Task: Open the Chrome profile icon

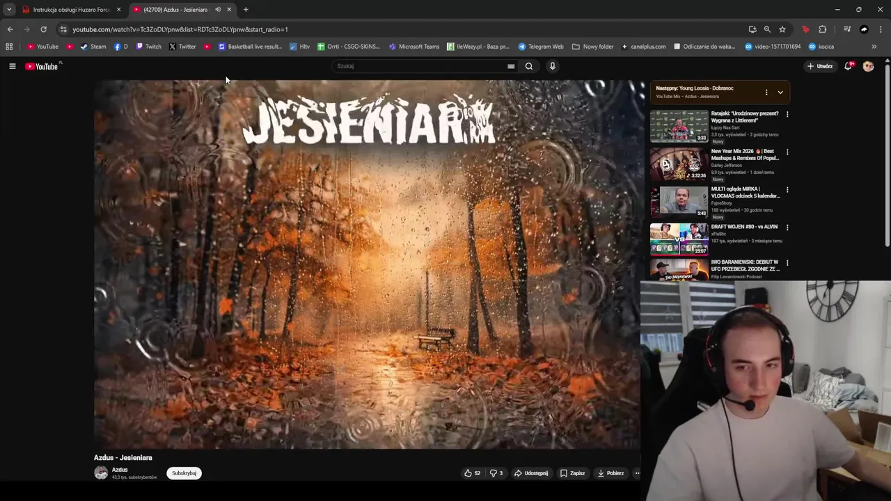Action: [x=864, y=29]
